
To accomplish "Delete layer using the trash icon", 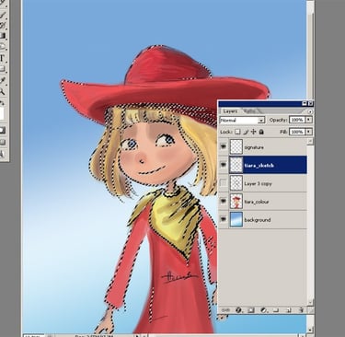I will pyautogui.click(x=301, y=310).
